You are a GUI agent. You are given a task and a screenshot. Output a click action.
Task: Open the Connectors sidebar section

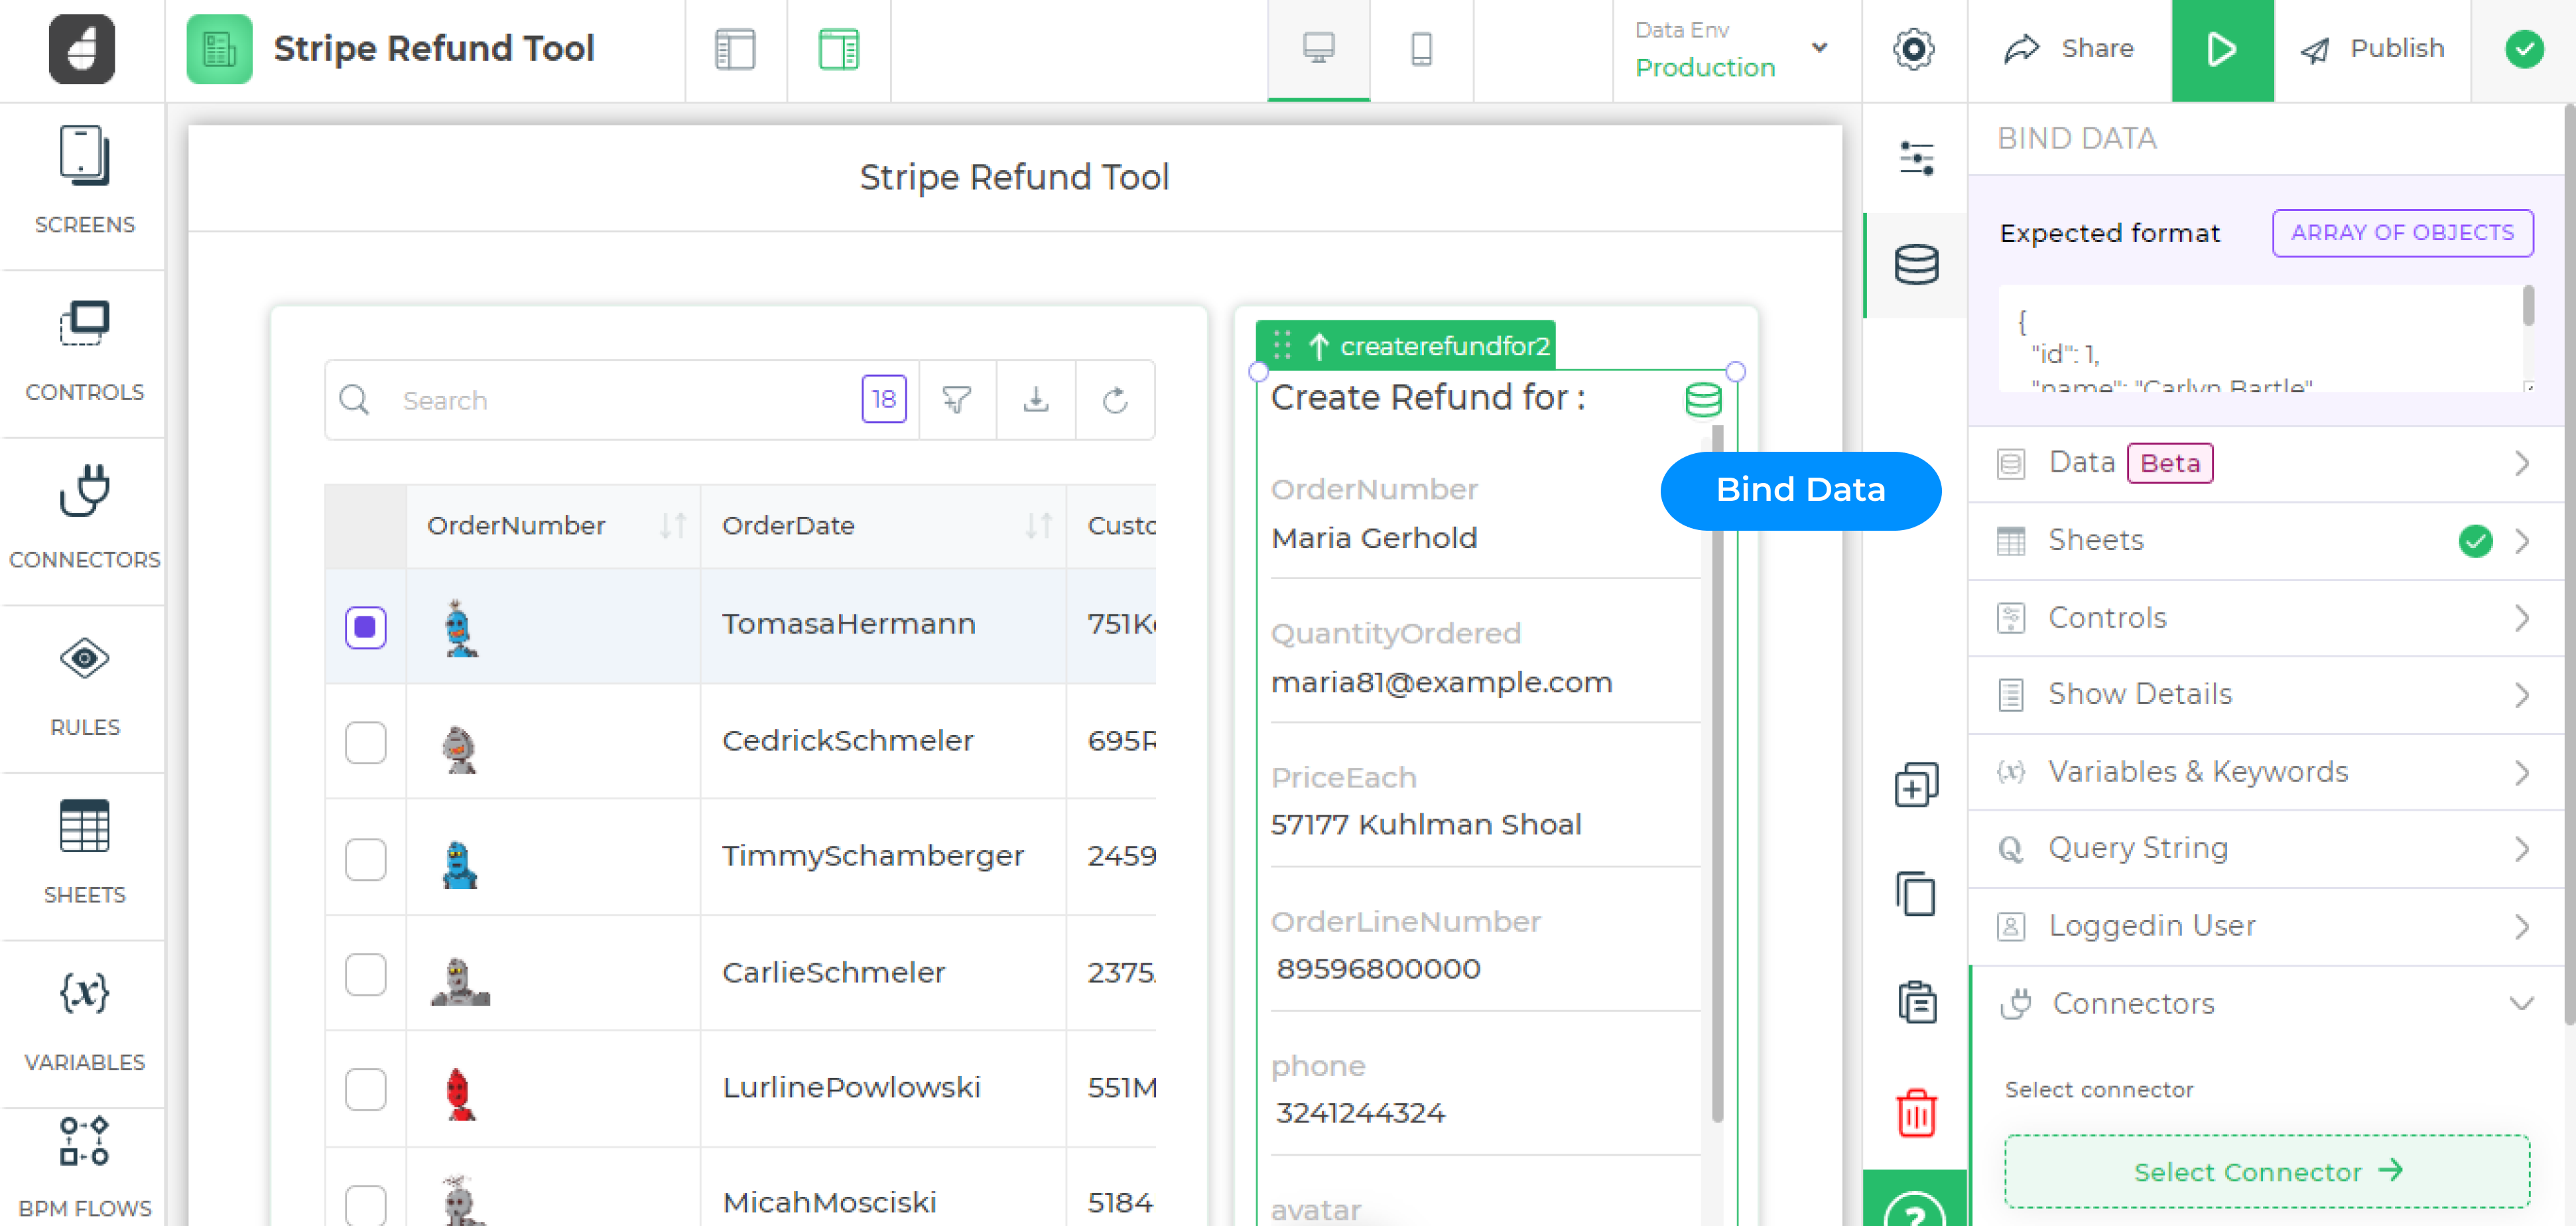pyautogui.click(x=84, y=518)
